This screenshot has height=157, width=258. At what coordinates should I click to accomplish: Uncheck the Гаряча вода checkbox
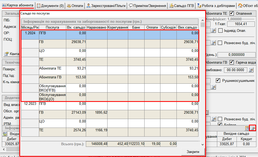pyautogui.click(x=232, y=62)
